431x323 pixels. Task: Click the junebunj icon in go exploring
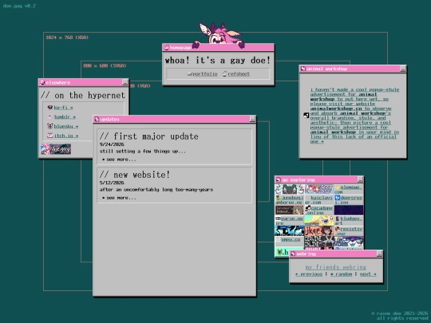279,198
